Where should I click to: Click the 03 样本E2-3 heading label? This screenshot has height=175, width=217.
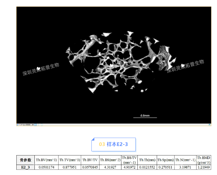(113, 144)
